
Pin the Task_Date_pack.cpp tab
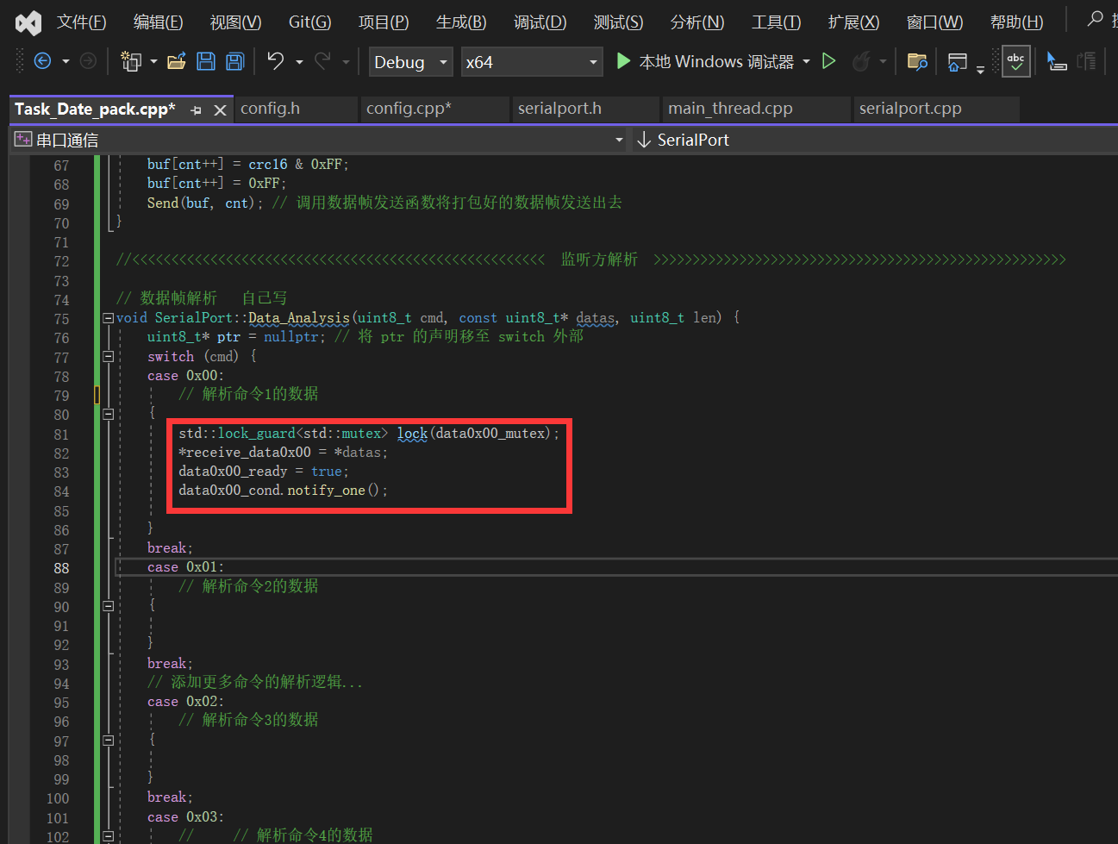[196, 109]
